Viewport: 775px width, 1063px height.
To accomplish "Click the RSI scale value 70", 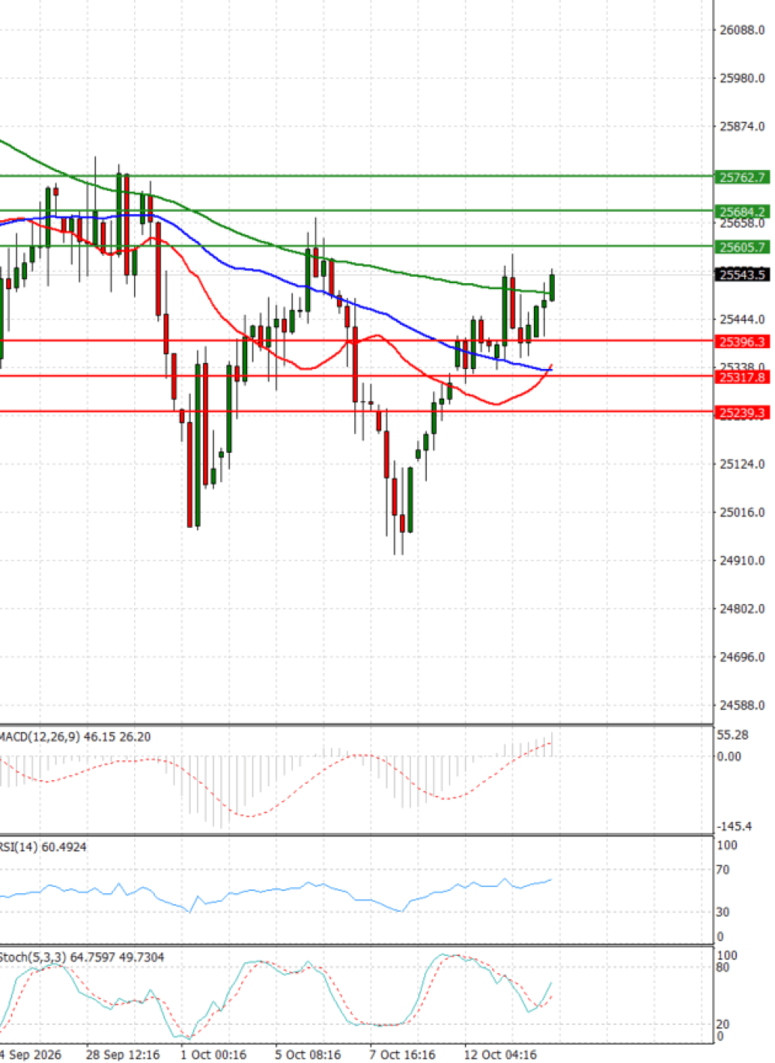I will pos(722,870).
